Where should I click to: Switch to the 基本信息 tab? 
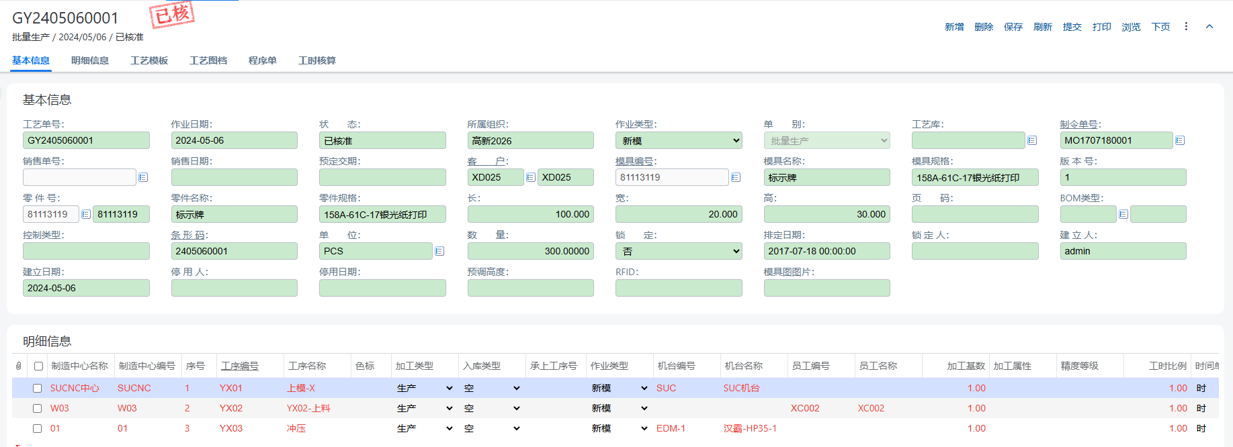[31, 60]
